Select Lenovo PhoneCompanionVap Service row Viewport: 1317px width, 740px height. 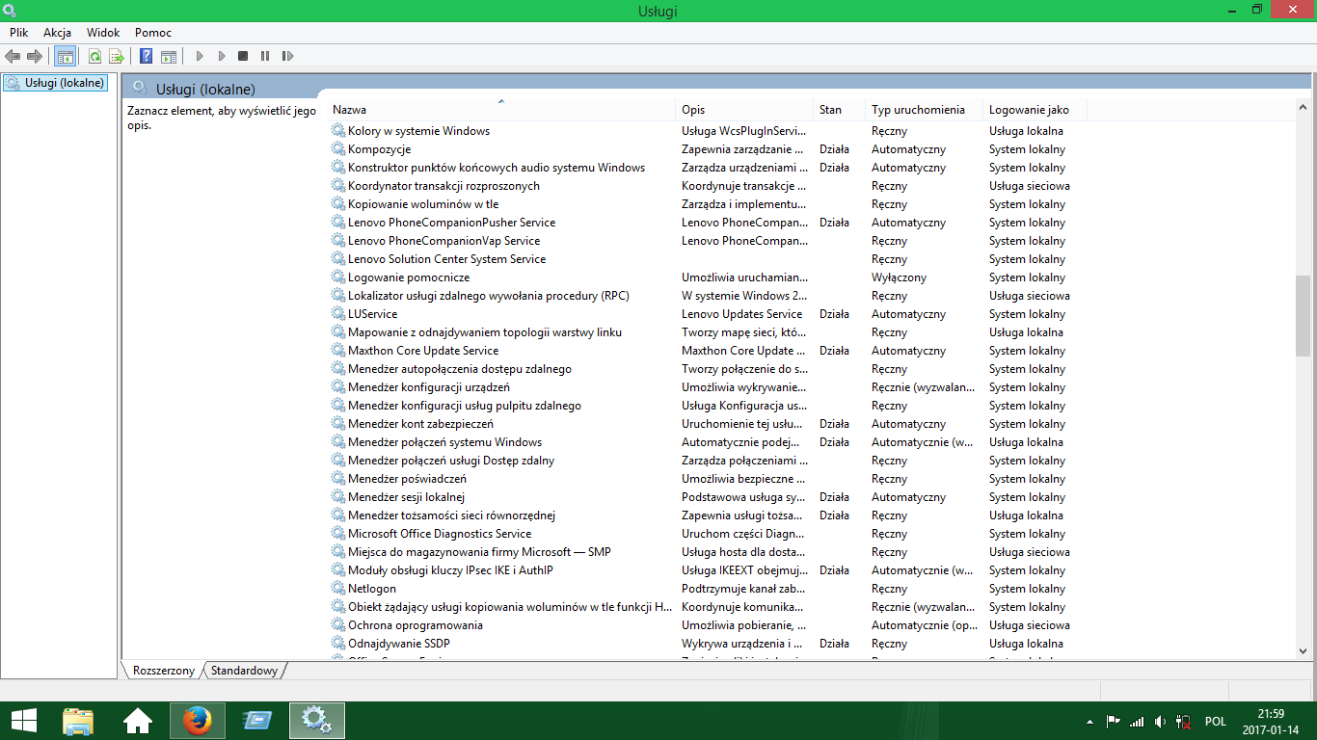(443, 241)
